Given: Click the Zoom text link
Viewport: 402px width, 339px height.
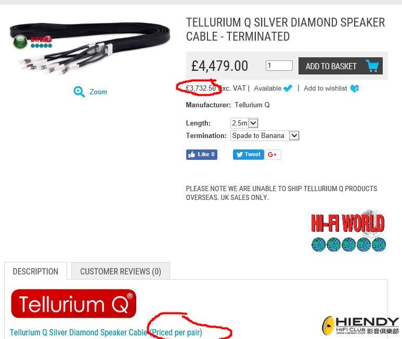Looking at the screenshot, I should coord(98,92).
